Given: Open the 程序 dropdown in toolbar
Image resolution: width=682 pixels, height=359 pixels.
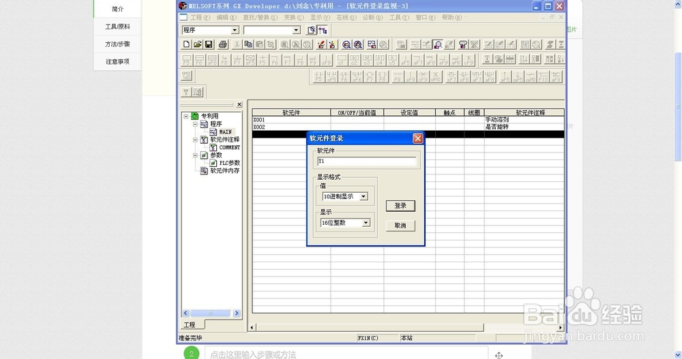Looking at the screenshot, I should point(235,30).
